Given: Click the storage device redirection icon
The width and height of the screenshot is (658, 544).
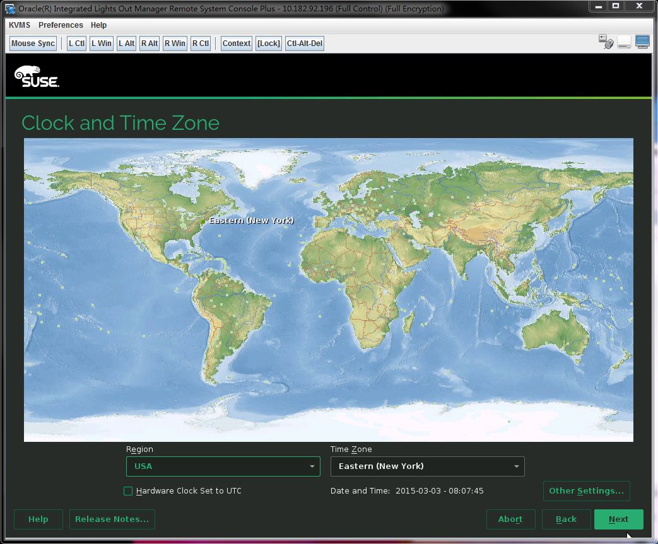Looking at the screenshot, I should click(624, 42).
